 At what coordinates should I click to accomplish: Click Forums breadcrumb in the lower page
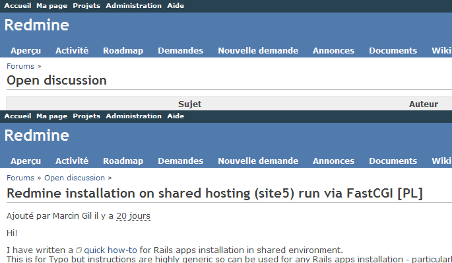tap(20, 178)
